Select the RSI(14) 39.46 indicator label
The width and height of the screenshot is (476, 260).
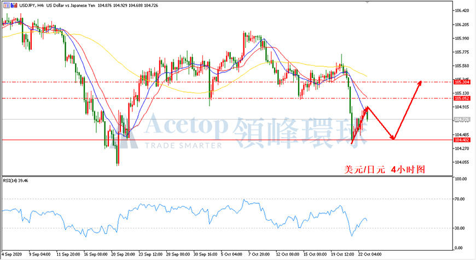[15, 181]
